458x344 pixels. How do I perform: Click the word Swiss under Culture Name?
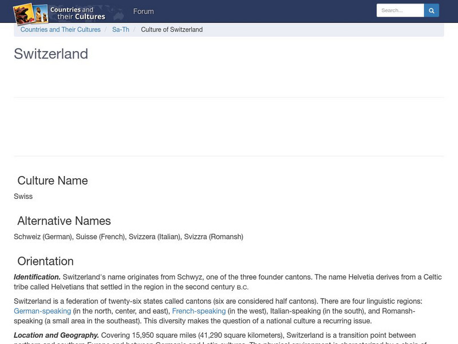(23, 196)
